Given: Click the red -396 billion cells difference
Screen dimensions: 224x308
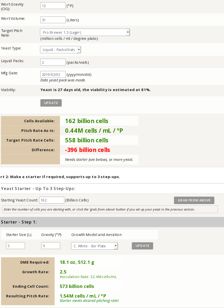Looking at the screenshot, I should (x=87, y=150).
